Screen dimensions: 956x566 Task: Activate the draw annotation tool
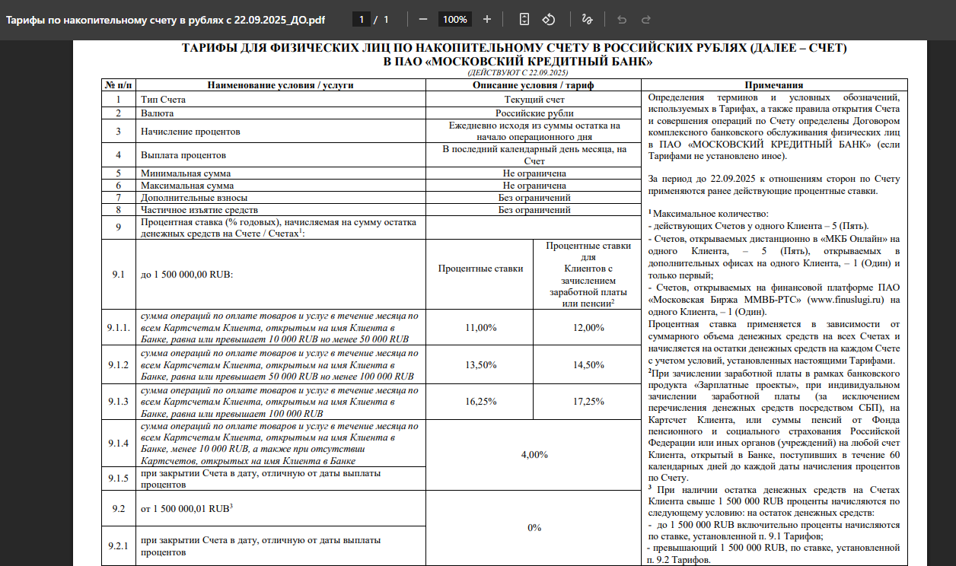587,19
